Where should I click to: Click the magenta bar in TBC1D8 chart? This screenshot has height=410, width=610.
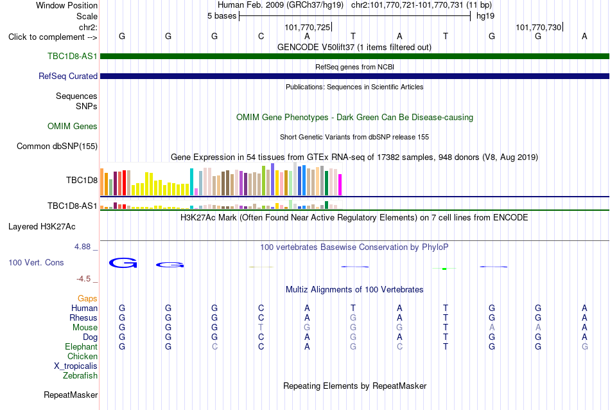[340, 184]
